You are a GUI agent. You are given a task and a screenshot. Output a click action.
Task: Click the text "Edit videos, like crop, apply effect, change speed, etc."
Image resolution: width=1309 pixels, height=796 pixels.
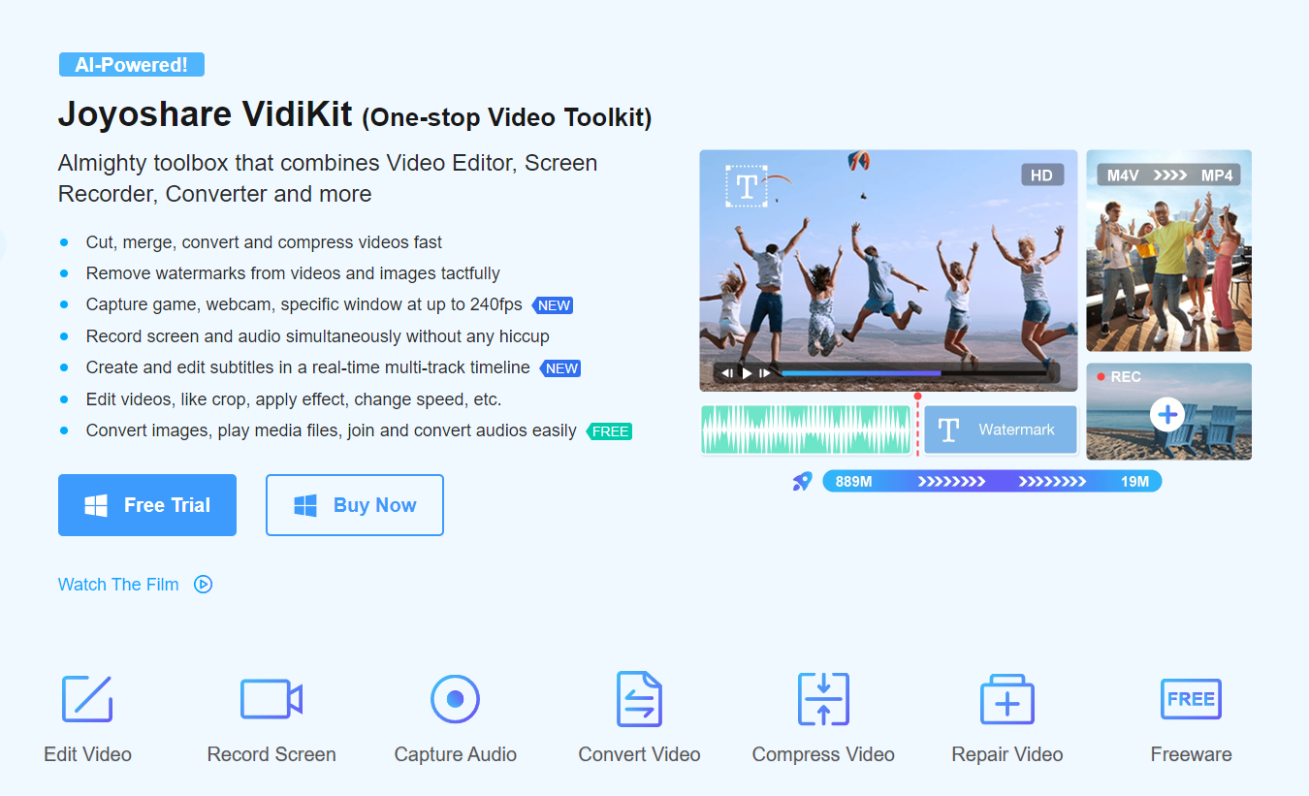[x=294, y=399]
